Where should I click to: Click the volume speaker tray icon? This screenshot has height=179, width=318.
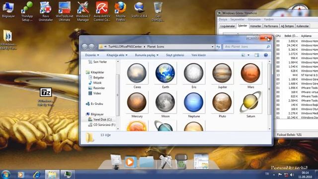(292, 175)
